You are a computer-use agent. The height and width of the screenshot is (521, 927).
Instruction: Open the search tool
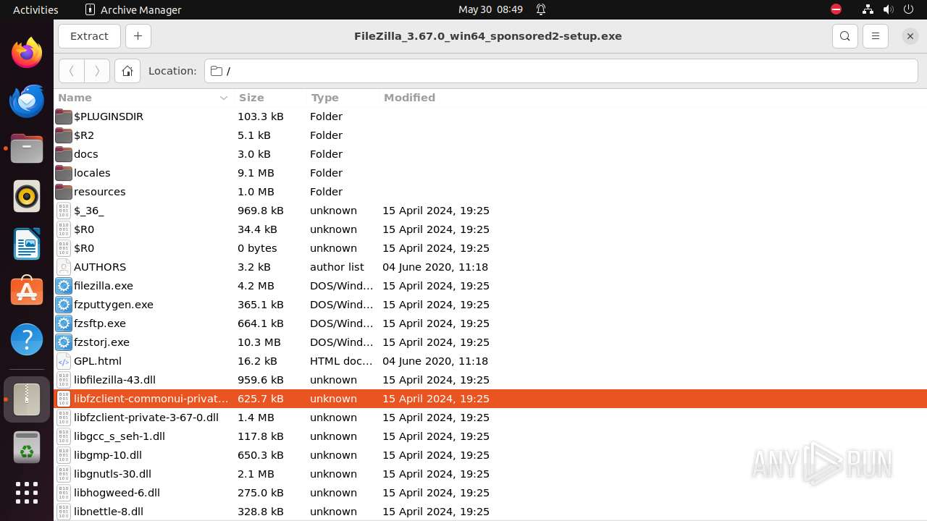point(844,36)
